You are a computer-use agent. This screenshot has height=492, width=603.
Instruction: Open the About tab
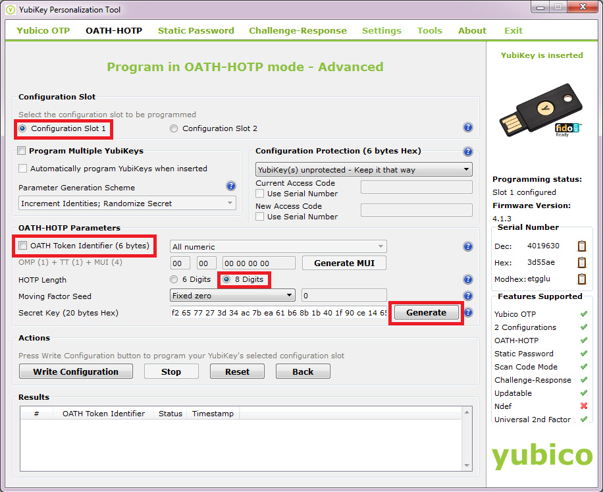pyautogui.click(x=472, y=31)
